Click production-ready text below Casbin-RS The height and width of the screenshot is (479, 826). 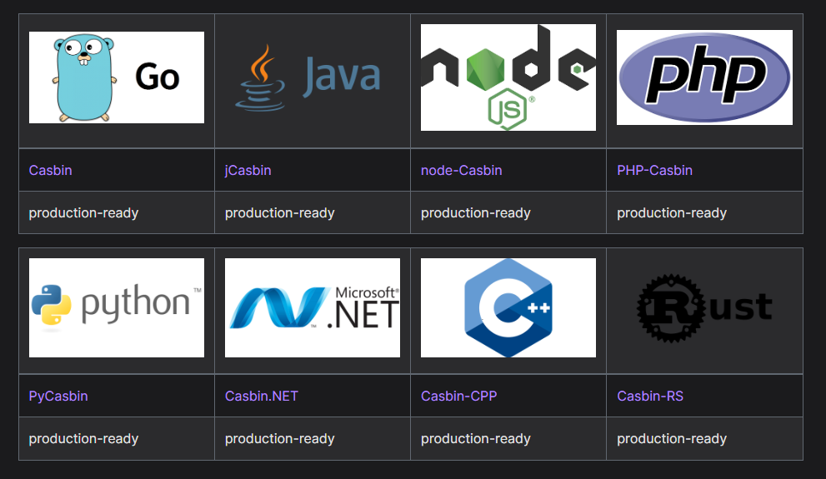[x=672, y=438]
